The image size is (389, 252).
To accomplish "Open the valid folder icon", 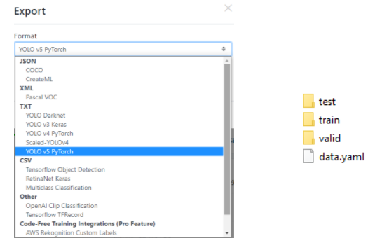I will click(308, 138).
